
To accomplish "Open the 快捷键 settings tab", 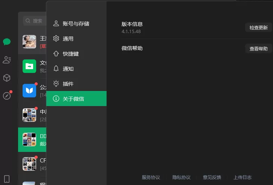I will coord(76,53).
